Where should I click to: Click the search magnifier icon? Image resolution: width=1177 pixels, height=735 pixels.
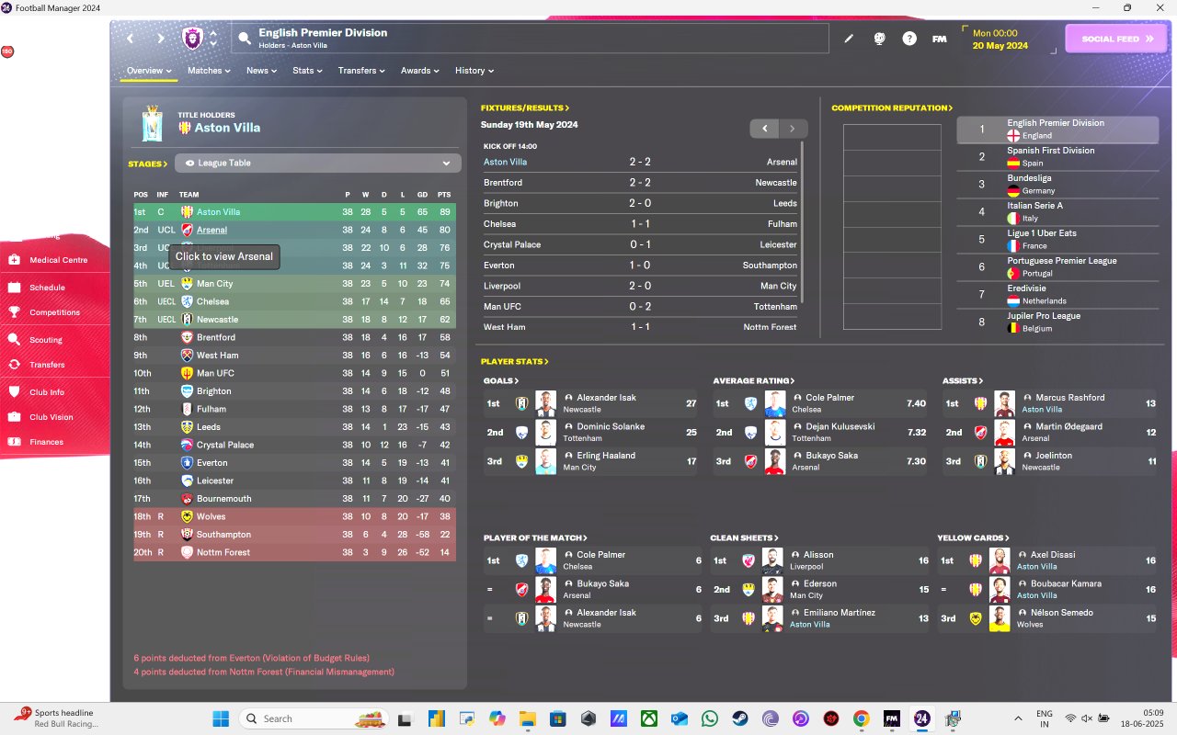[x=245, y=39]
